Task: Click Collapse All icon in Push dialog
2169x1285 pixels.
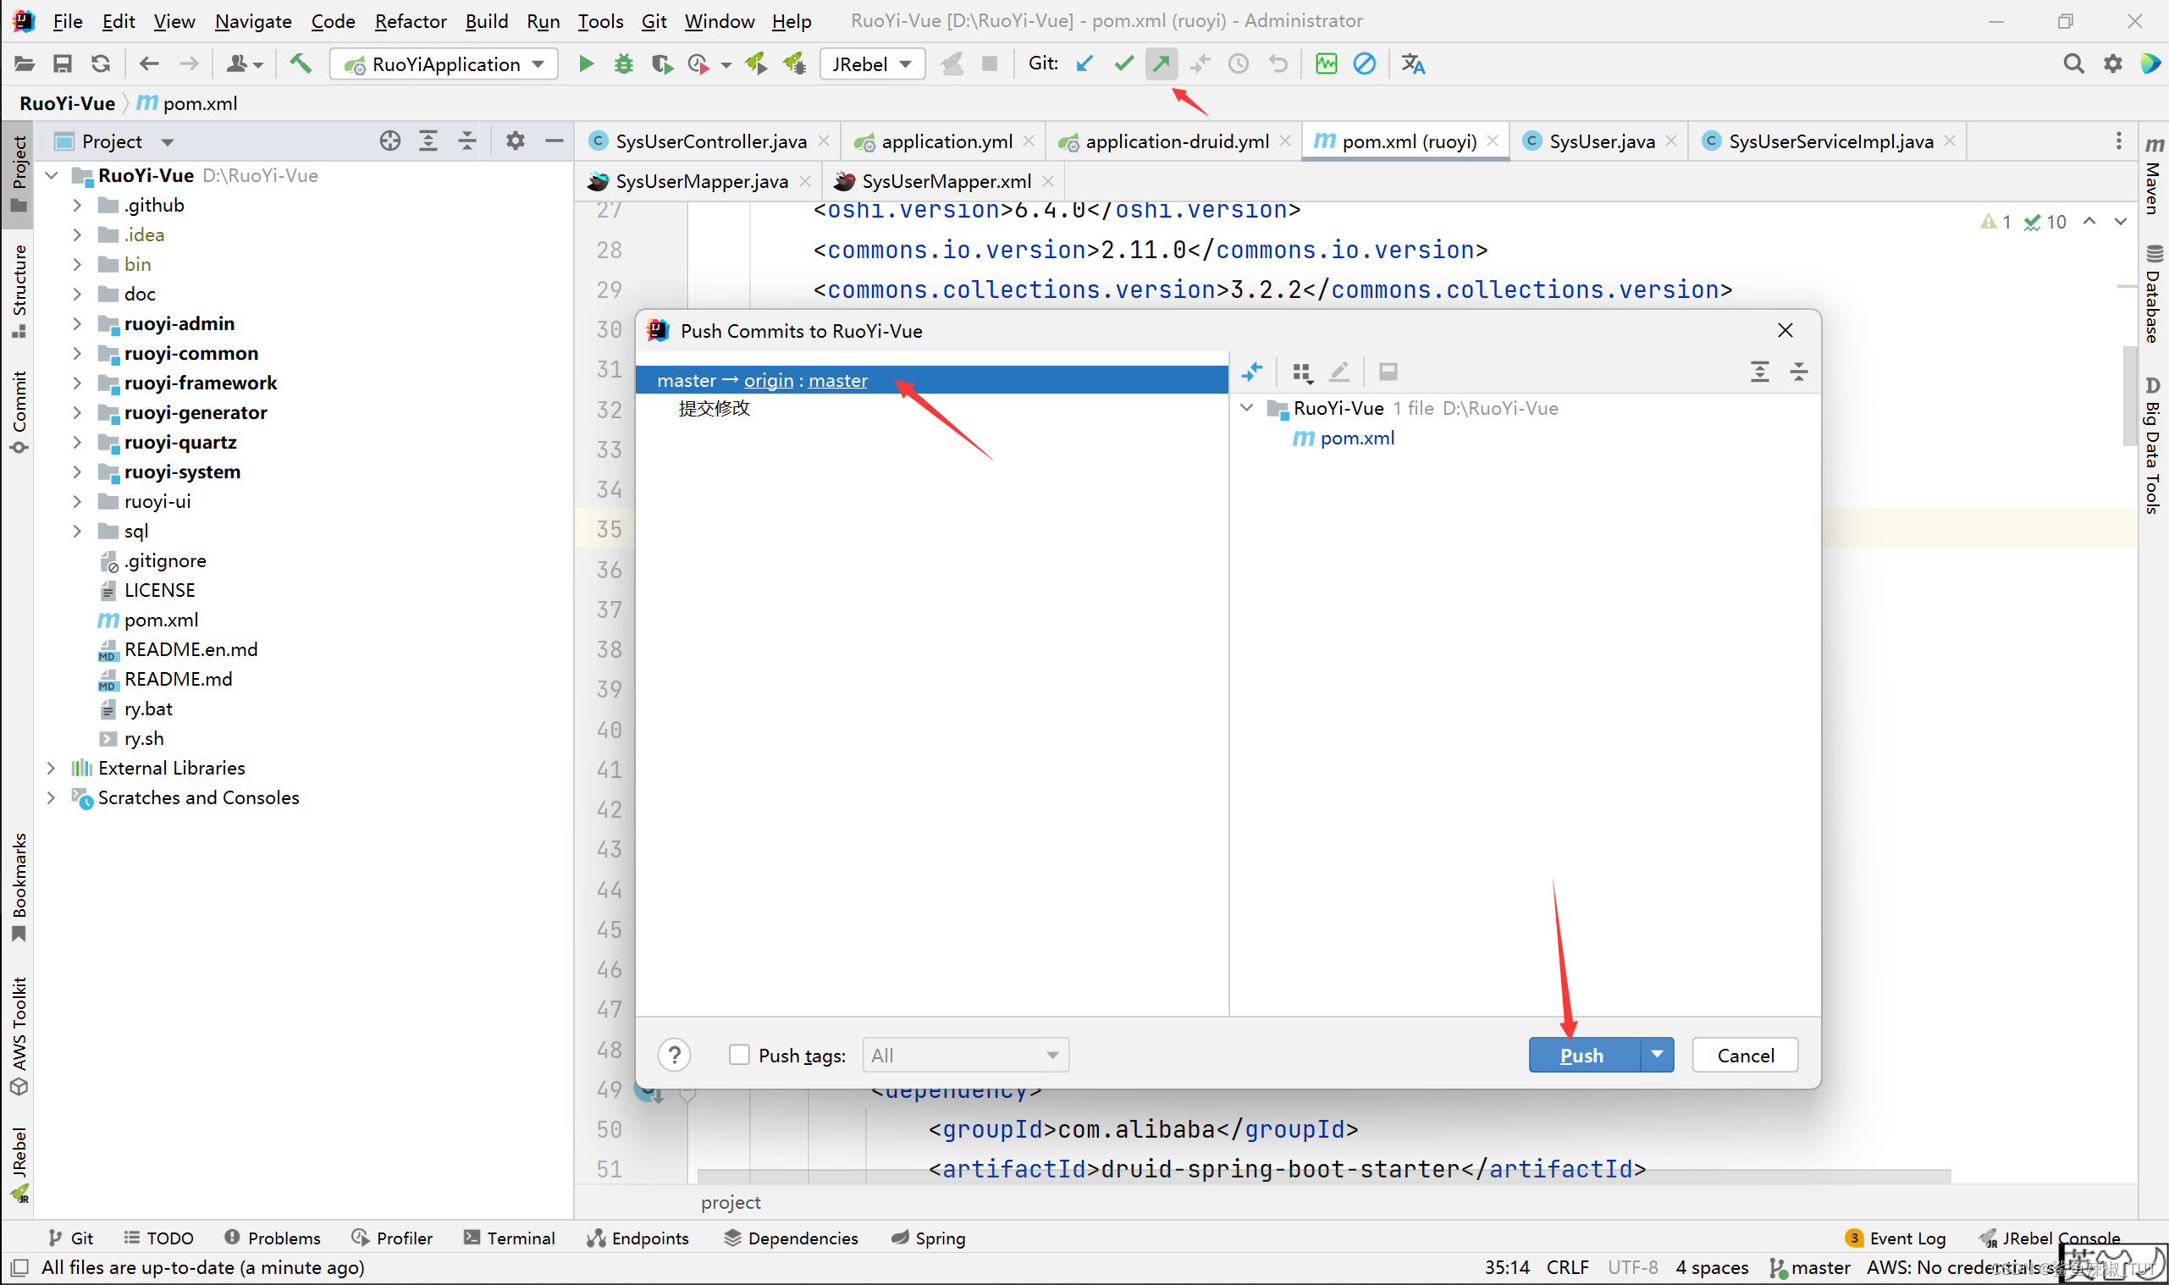Action: tap(1798, 372)
